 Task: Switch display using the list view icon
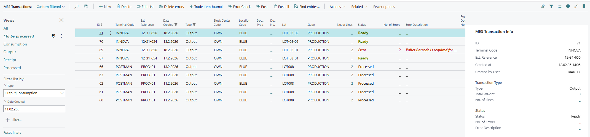(559, 7)
